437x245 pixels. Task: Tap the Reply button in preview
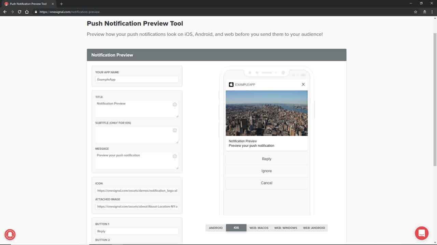[x=267, y=159]
